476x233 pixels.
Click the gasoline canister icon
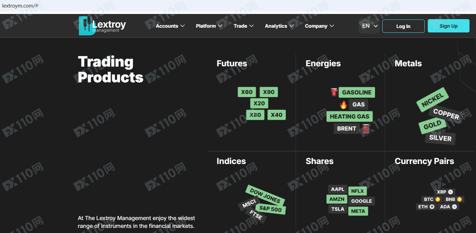(334, 92)
